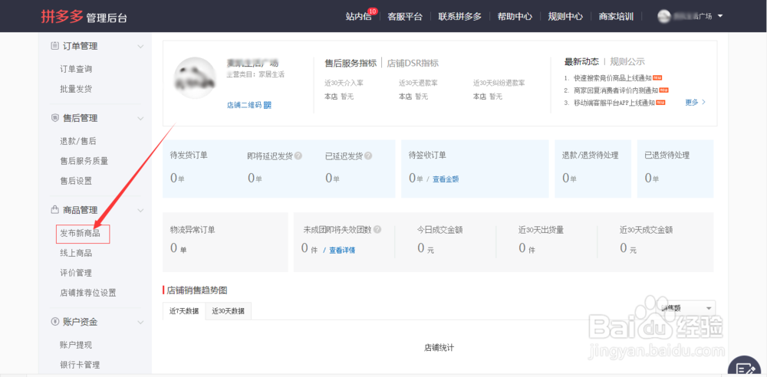Collapse the 订单管理 section chevron
The height and width of the screenshot is (377, 767).
[x=140, y=47]
